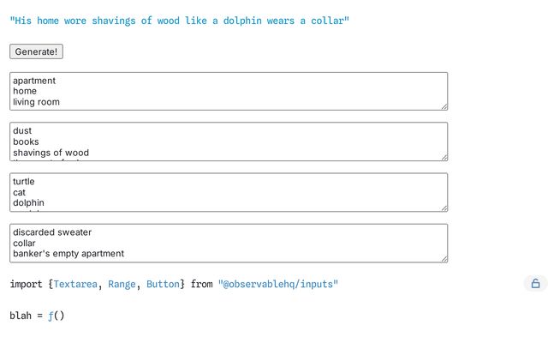Click the "turtle" line in the third textarea
The image size is (548, 343).
(x=24, y=182)
